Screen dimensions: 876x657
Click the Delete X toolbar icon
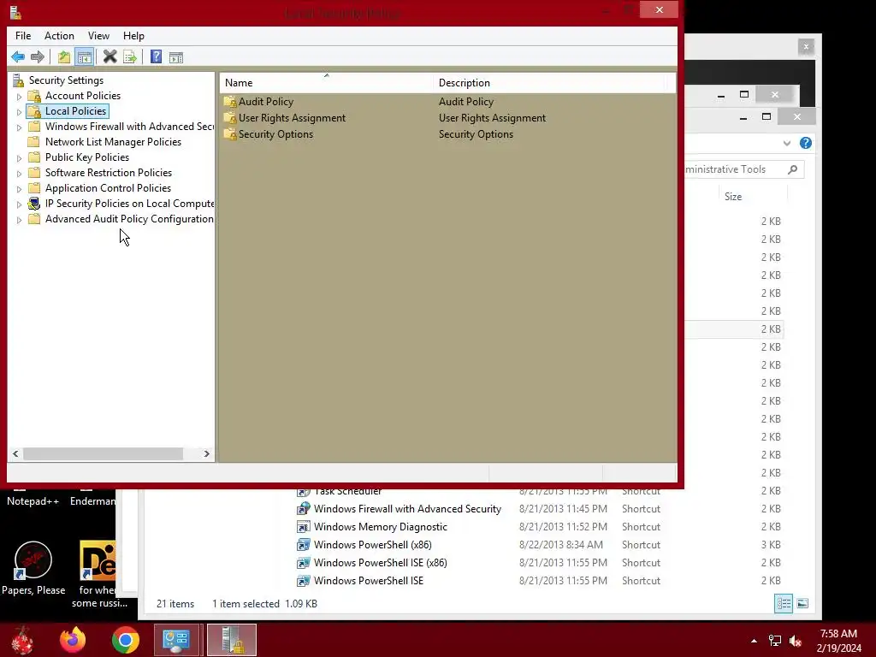[110, 57]
